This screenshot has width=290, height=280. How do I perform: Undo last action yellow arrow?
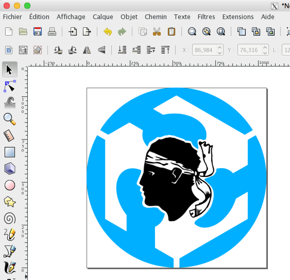click(108, 32)
